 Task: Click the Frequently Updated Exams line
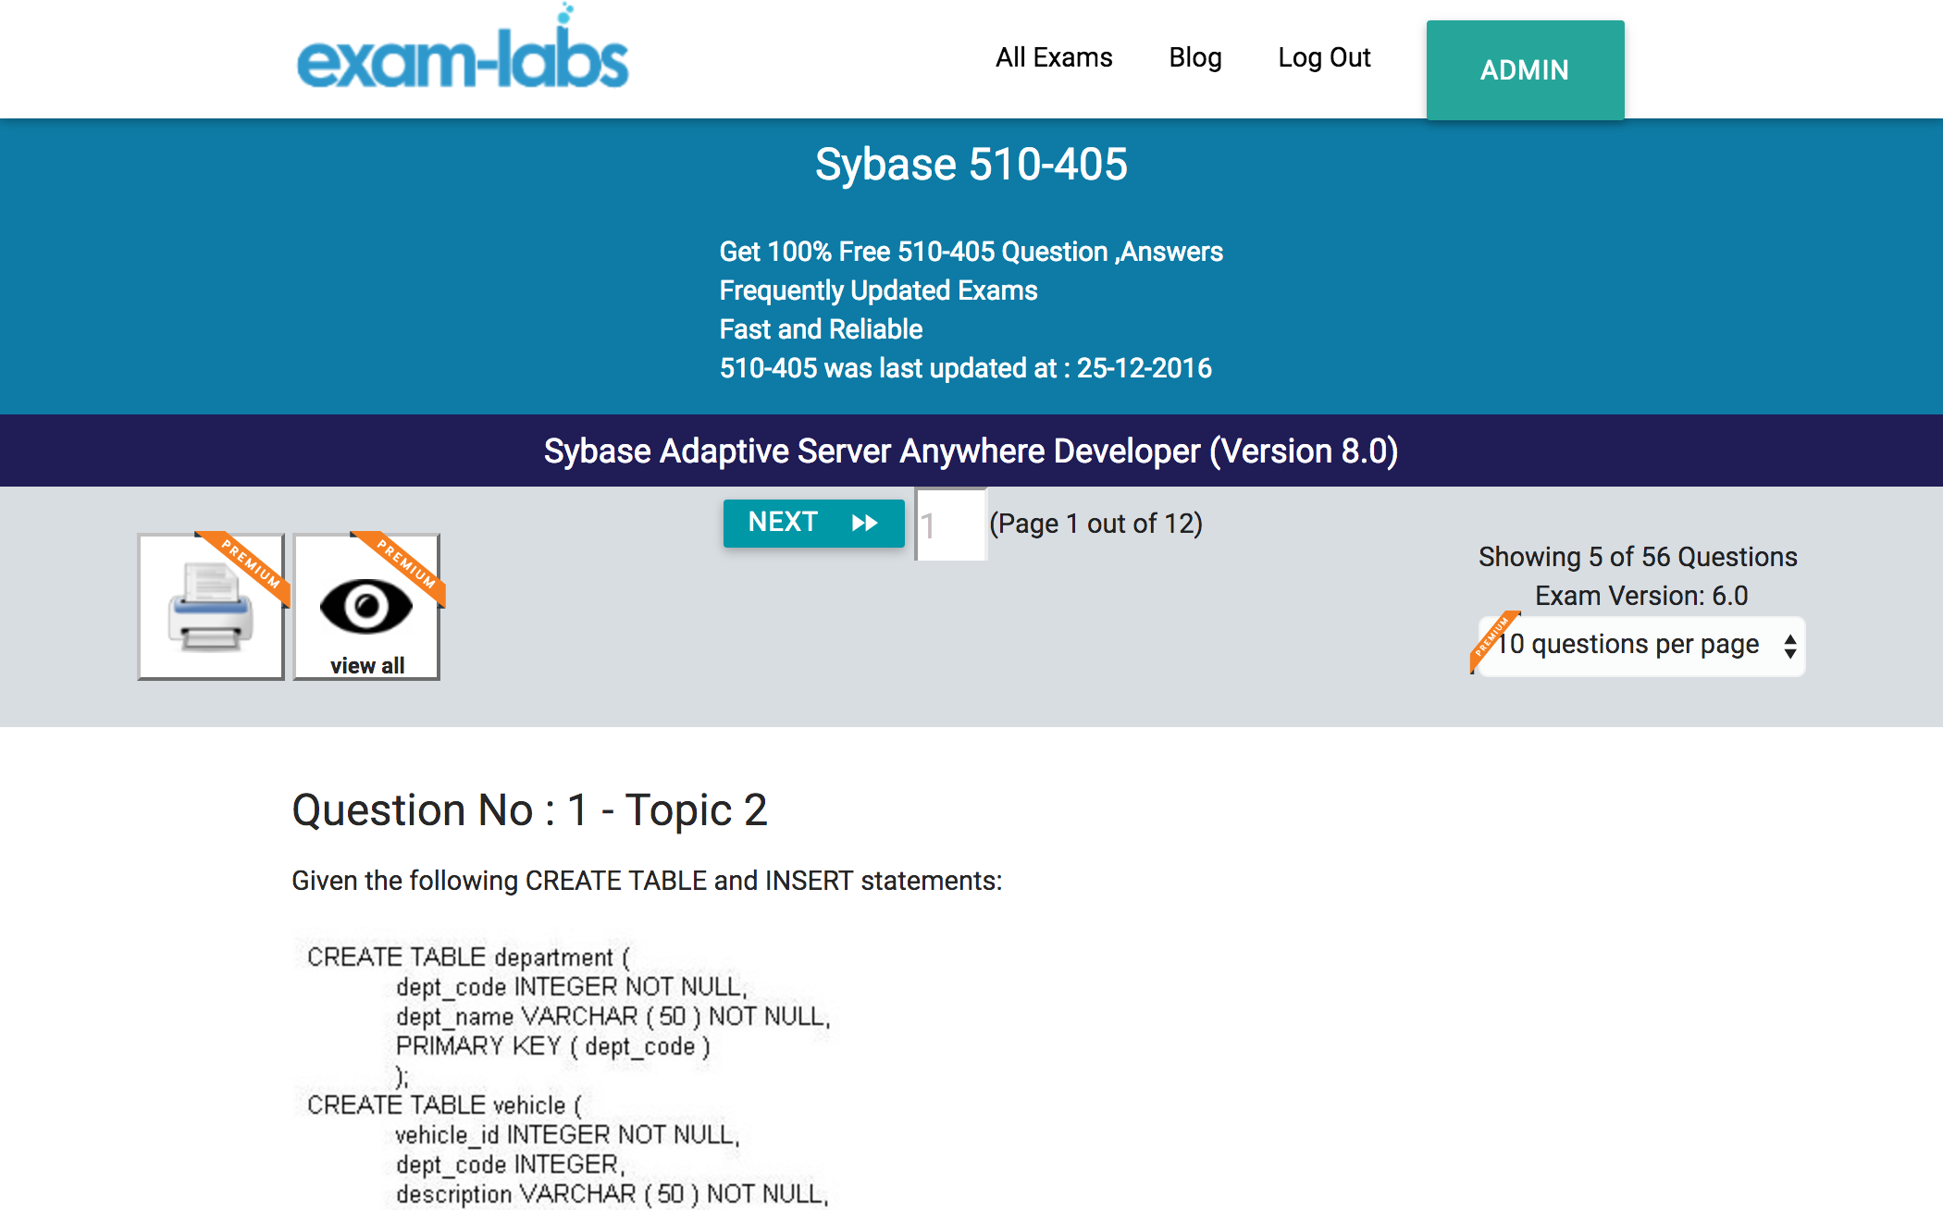878,290
